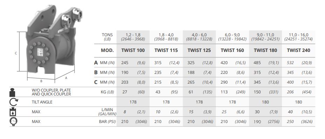Click the TILT ANGLE row label

coord(42,102)
